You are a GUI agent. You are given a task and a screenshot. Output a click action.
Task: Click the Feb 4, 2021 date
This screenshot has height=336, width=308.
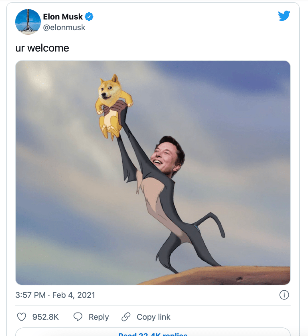(x=74, y=295)
